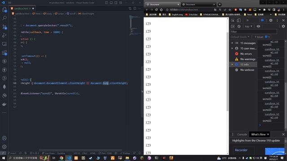This screenshot has height=161, width=287.
Task: Open DevTools main settings gear
Action: pyautogui.click(x=271, y=20)
